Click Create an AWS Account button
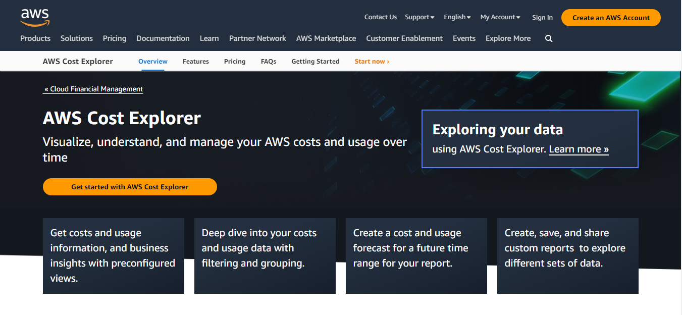Viewport: 682px width, 315px height. click(610, 17)
